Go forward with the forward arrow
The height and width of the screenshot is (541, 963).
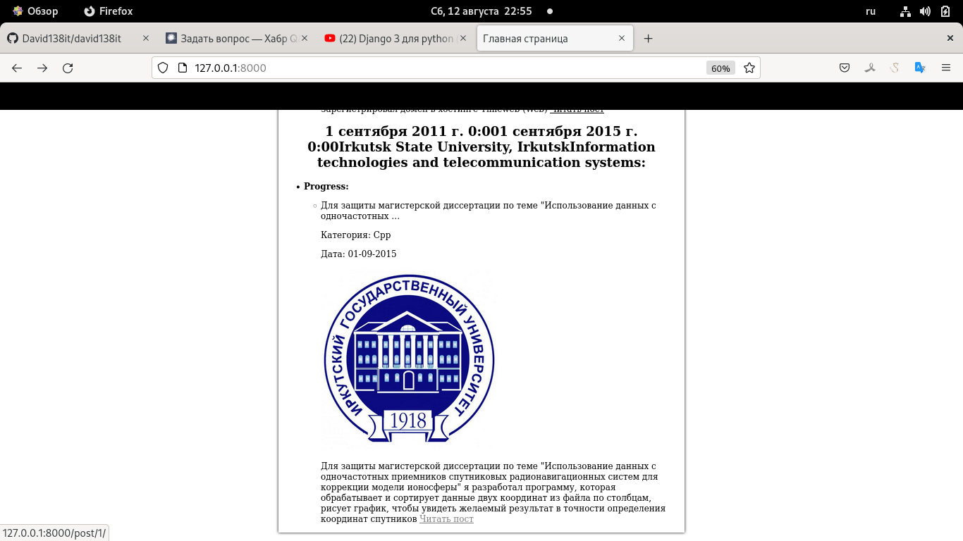42,68
